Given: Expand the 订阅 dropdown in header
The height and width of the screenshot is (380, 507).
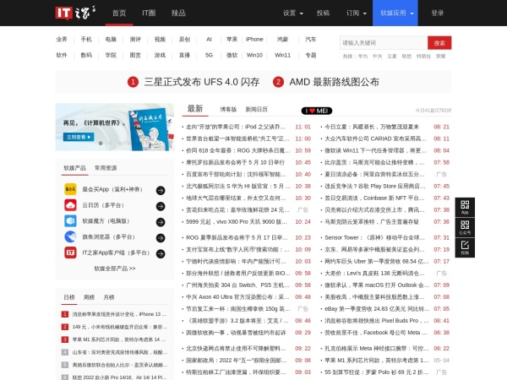Looking at the screenshot, I should tap(356, 14).
